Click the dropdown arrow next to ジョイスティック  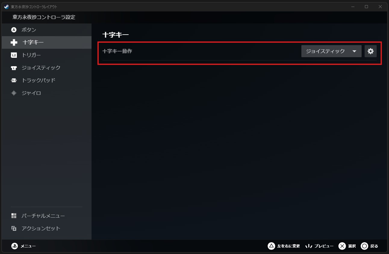pyautogui.click(x=354, y=51)
